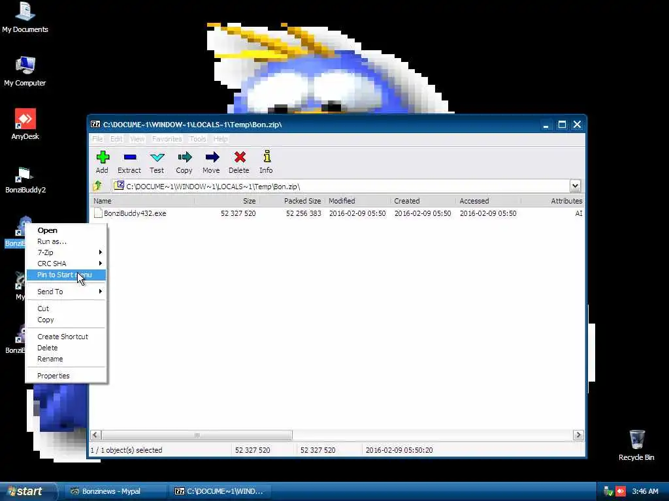Click the scrollbar right arrow
The image size is (669, 501).
pos(579,435)
